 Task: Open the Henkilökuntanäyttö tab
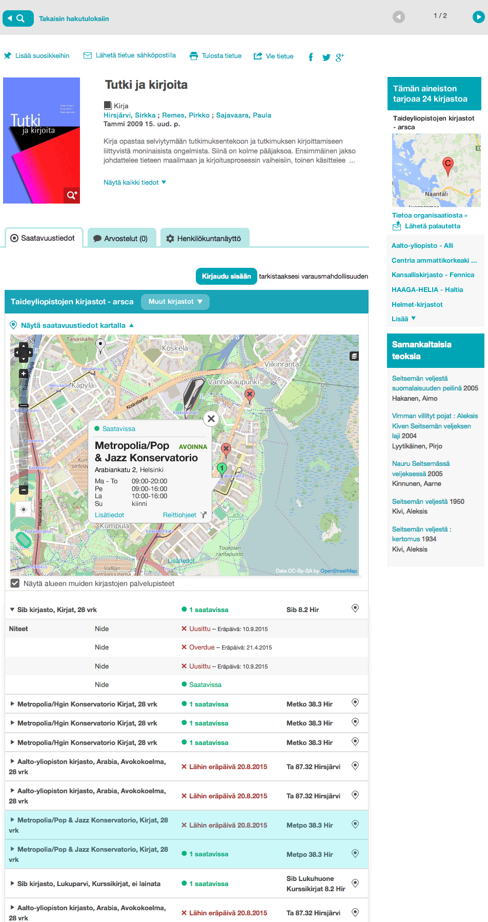(204, 239)
